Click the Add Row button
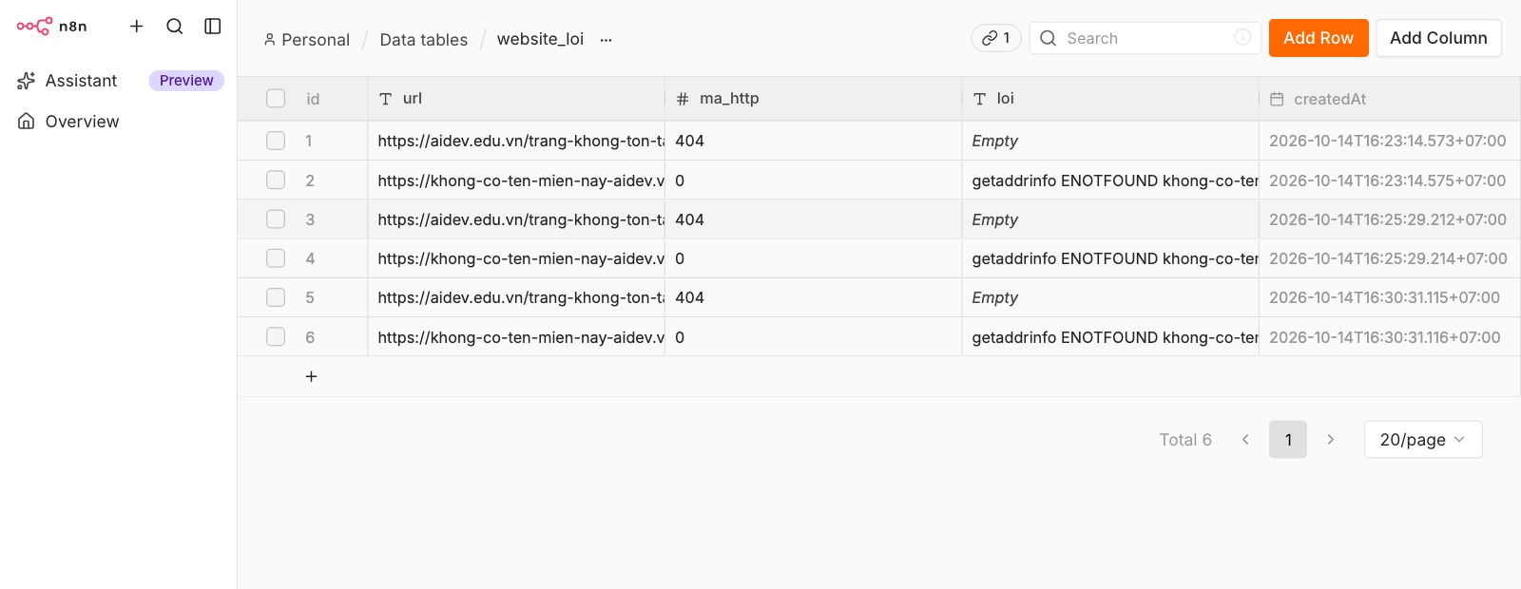This screenshot has width=1521, height=589. click(x=1319, y=38)
